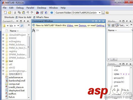Expand the KKKKK folder
The height and width of the screenshot is (100, 133).
pos(3,38)
